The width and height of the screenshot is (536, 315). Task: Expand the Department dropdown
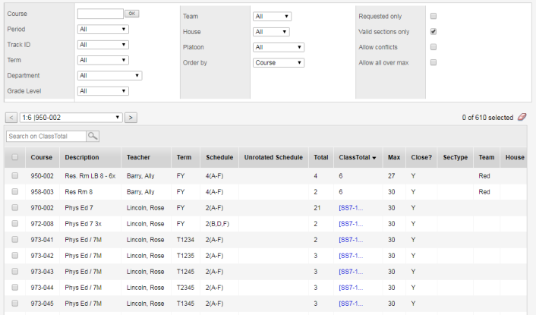[x=110, y=76]
